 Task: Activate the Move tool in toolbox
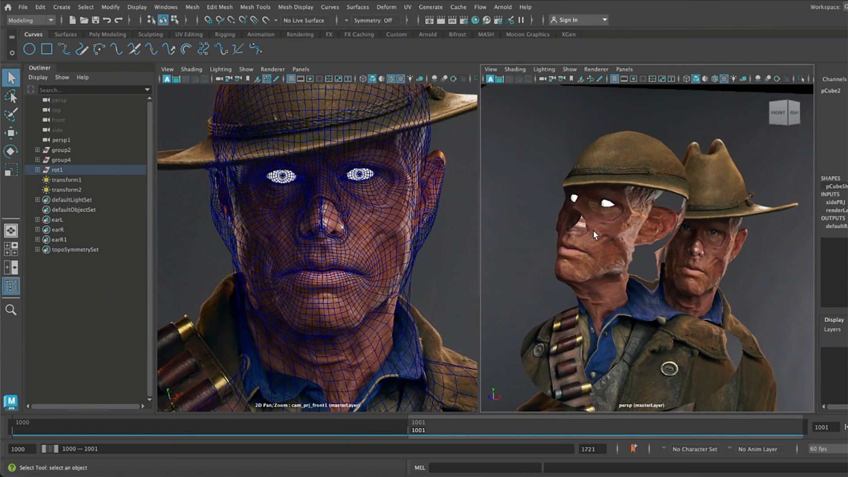11,132
